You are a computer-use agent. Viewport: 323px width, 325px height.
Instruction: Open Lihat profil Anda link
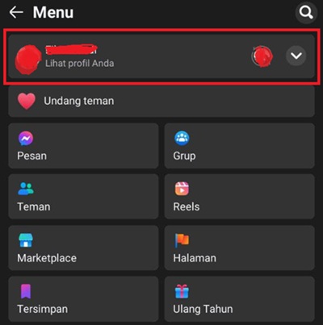79,64
